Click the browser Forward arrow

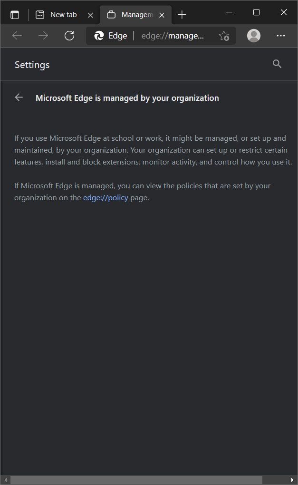click(x=43, y=36)
